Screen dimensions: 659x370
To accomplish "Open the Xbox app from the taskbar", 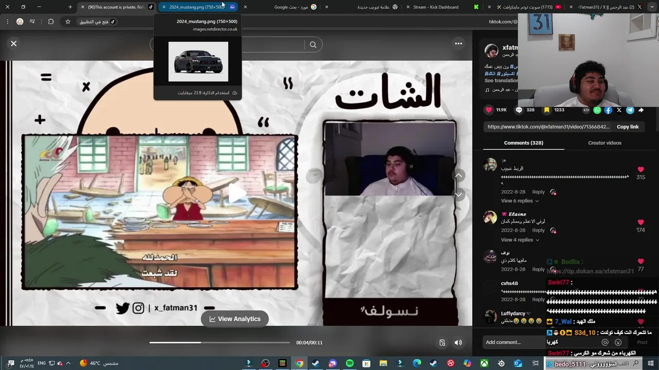I will click(484, 363).
